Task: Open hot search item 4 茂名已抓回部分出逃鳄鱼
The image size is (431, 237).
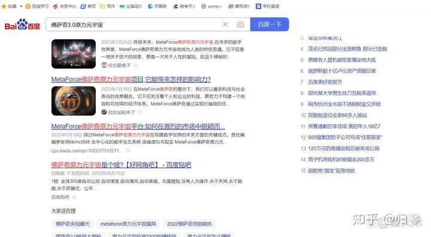Action: point(347,49)
